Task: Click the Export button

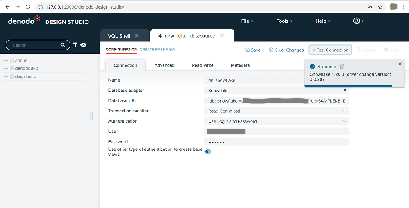Action: 366,50
